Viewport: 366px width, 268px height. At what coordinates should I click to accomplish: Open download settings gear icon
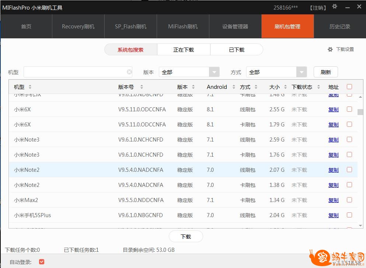(330, 49)
